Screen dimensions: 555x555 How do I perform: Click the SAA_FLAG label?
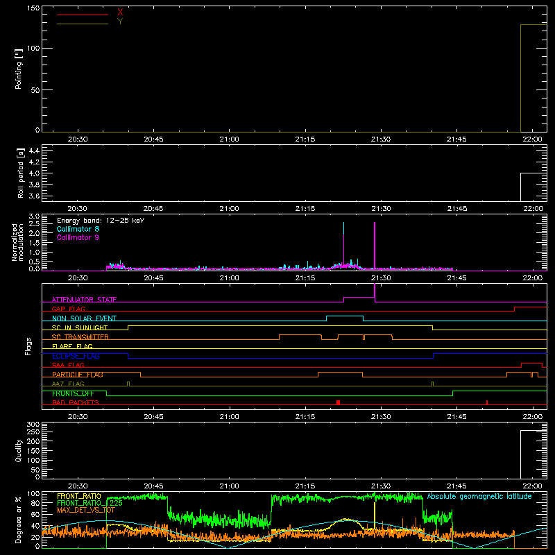(68, 366)
